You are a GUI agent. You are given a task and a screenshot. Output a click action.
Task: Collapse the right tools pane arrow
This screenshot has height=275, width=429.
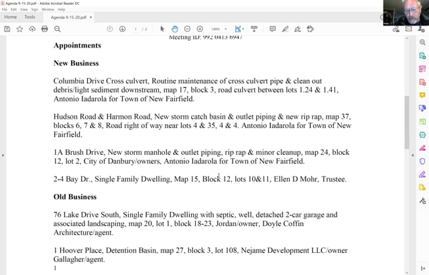[413, 155]
